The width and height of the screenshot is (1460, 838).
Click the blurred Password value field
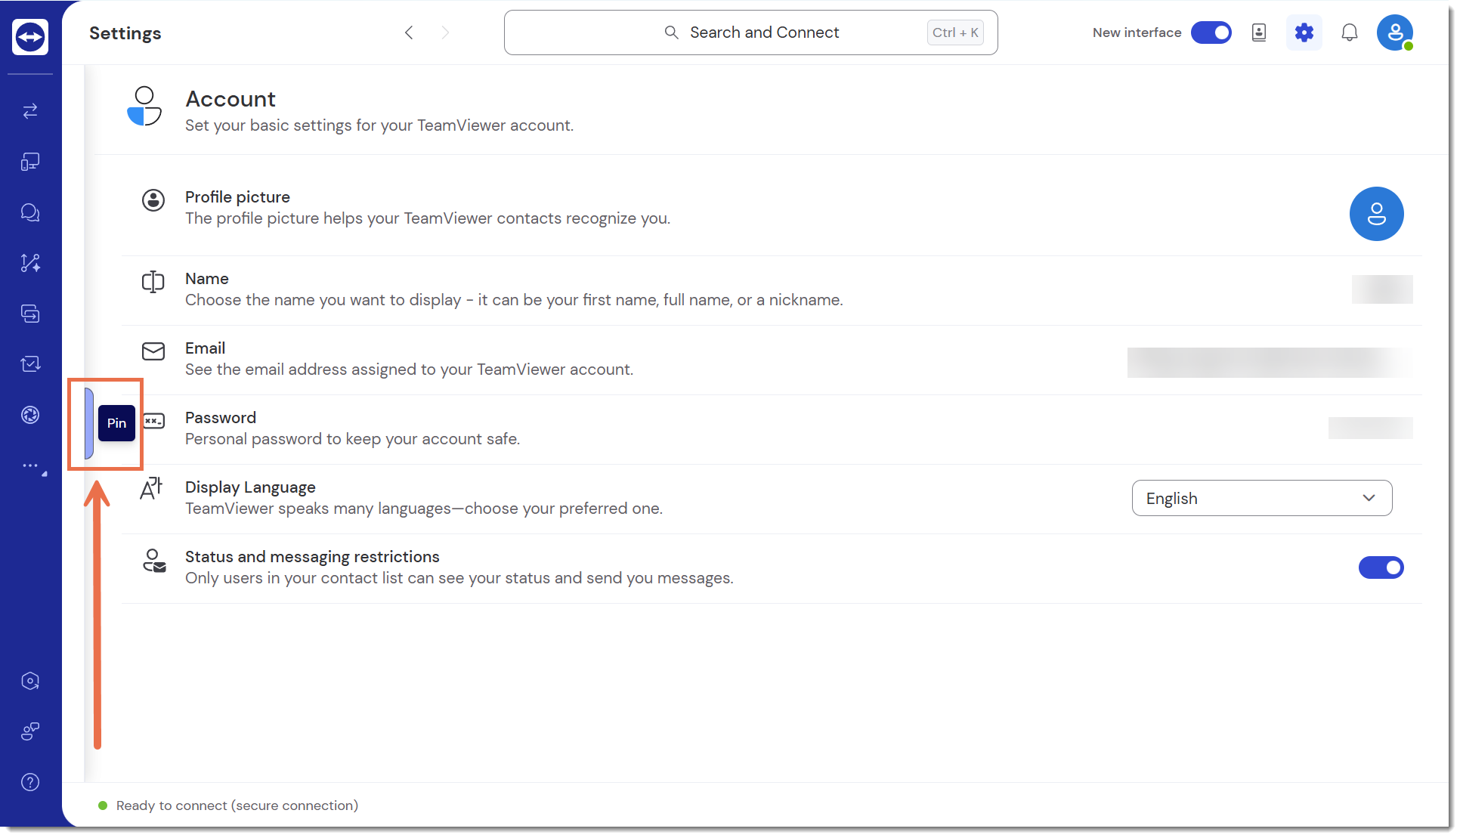point(1370,428)
